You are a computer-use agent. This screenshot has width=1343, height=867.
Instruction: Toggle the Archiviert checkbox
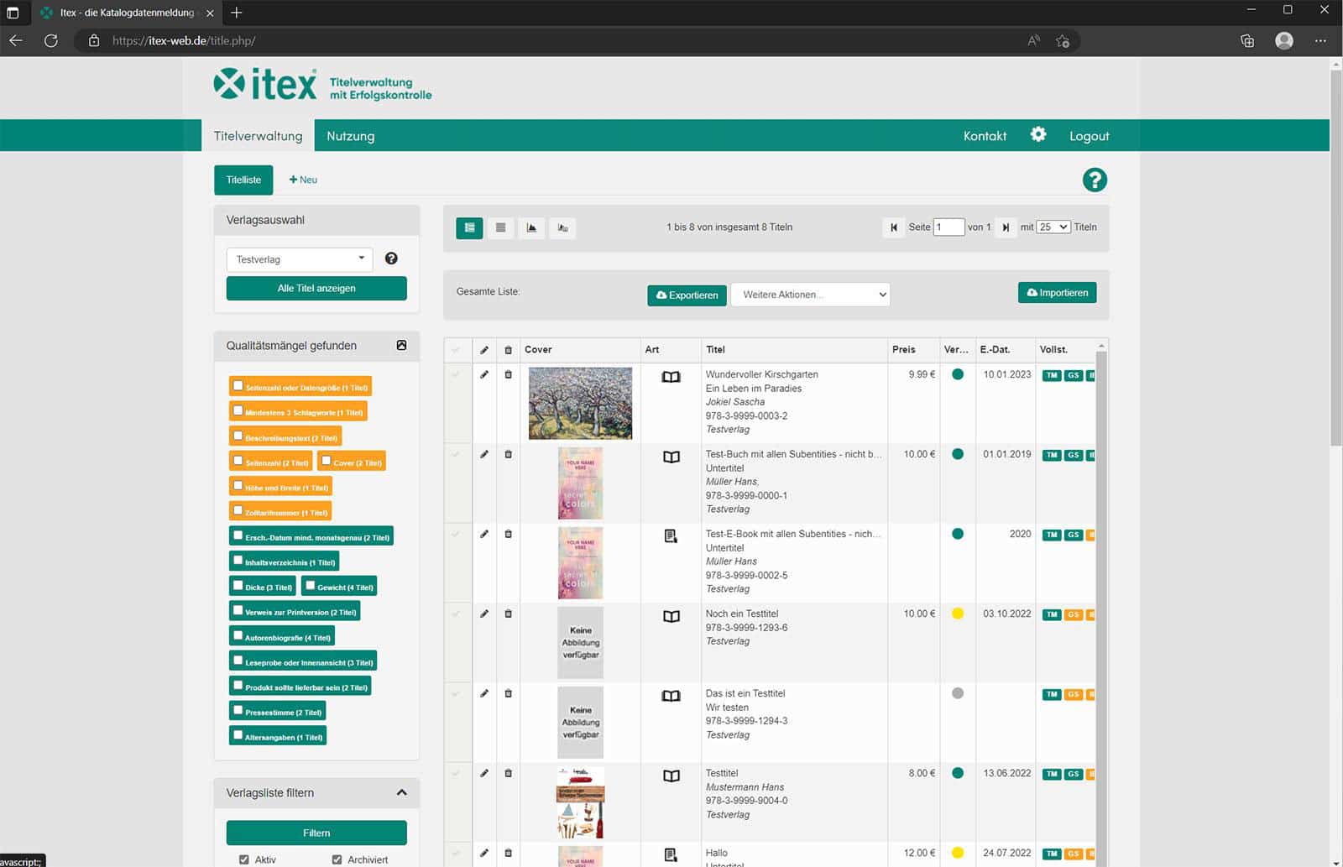pyautogui.click(x=337, y=859)
